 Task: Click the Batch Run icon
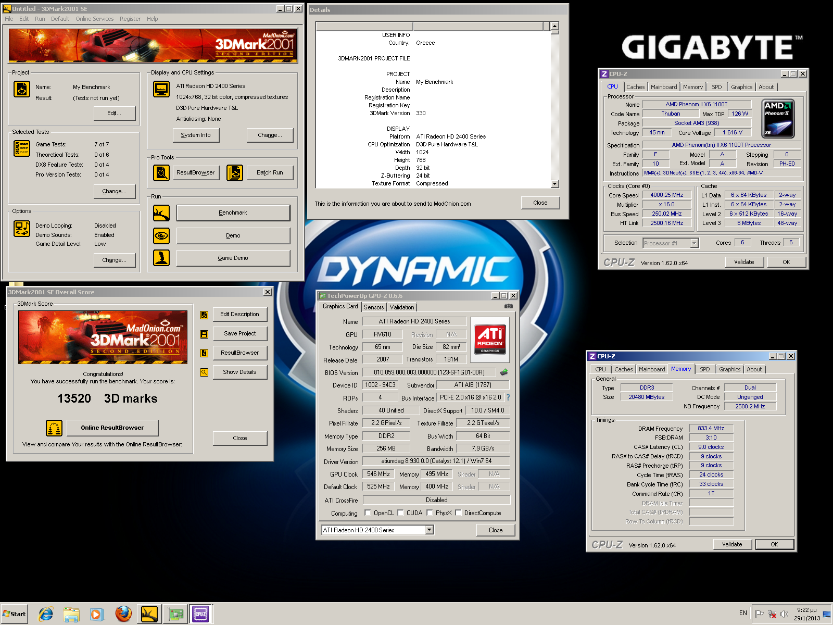point(235,172)
